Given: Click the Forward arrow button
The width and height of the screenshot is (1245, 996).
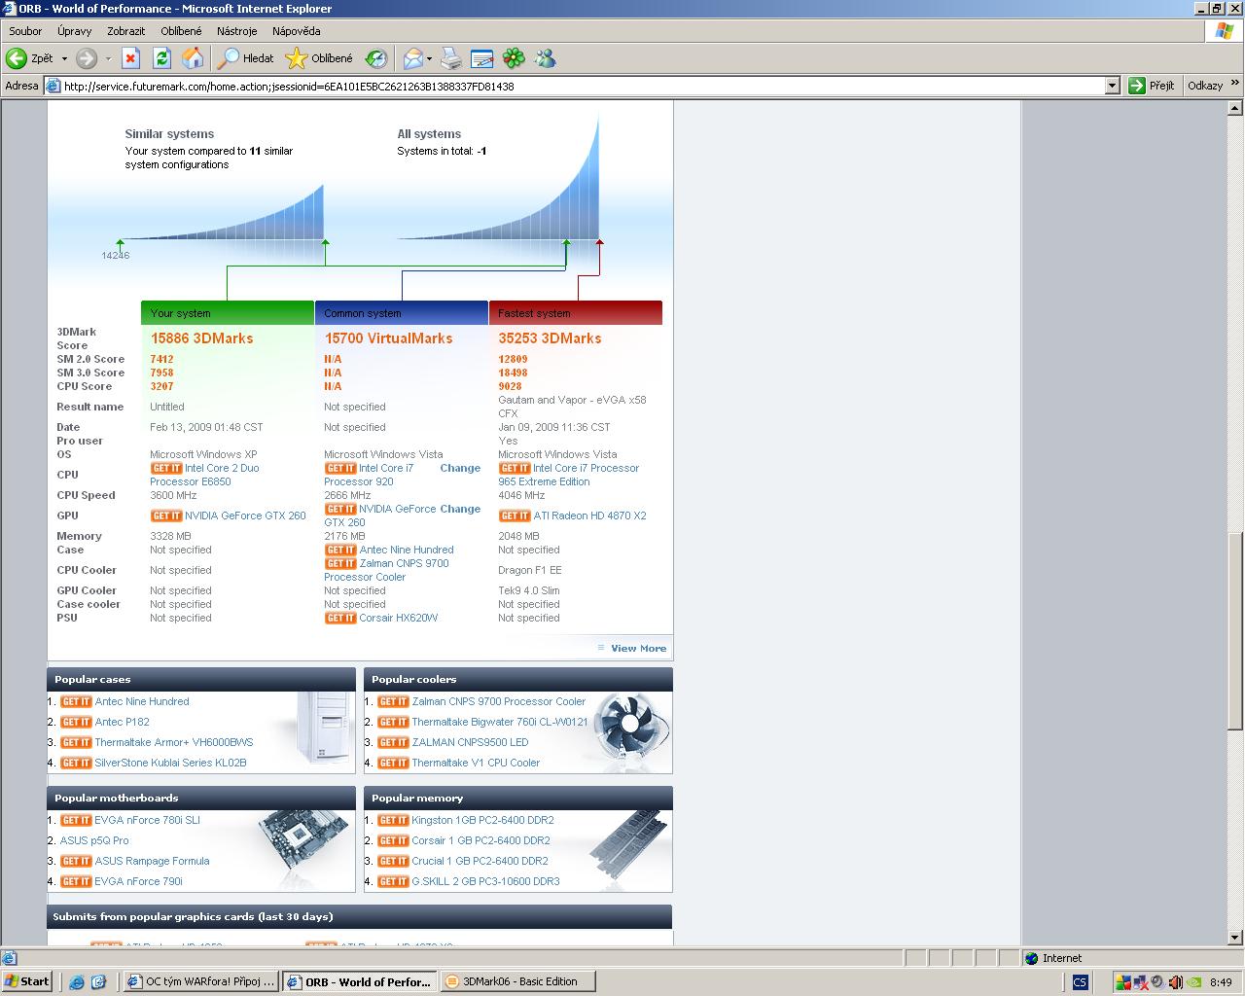Looking at the screenshot, I should (x=87, y=58).
